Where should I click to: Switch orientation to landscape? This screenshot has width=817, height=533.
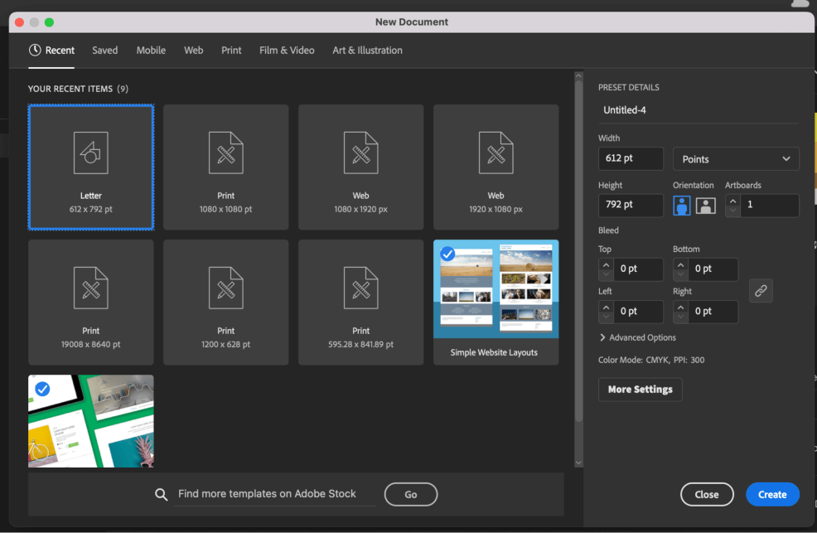click(705, 206)
